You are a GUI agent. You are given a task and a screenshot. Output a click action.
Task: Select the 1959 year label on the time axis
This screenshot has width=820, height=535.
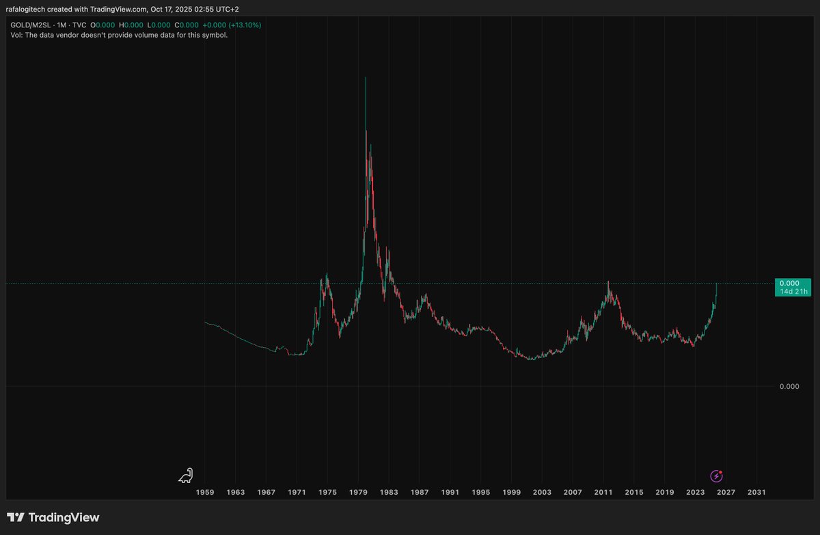pos(204,492)
